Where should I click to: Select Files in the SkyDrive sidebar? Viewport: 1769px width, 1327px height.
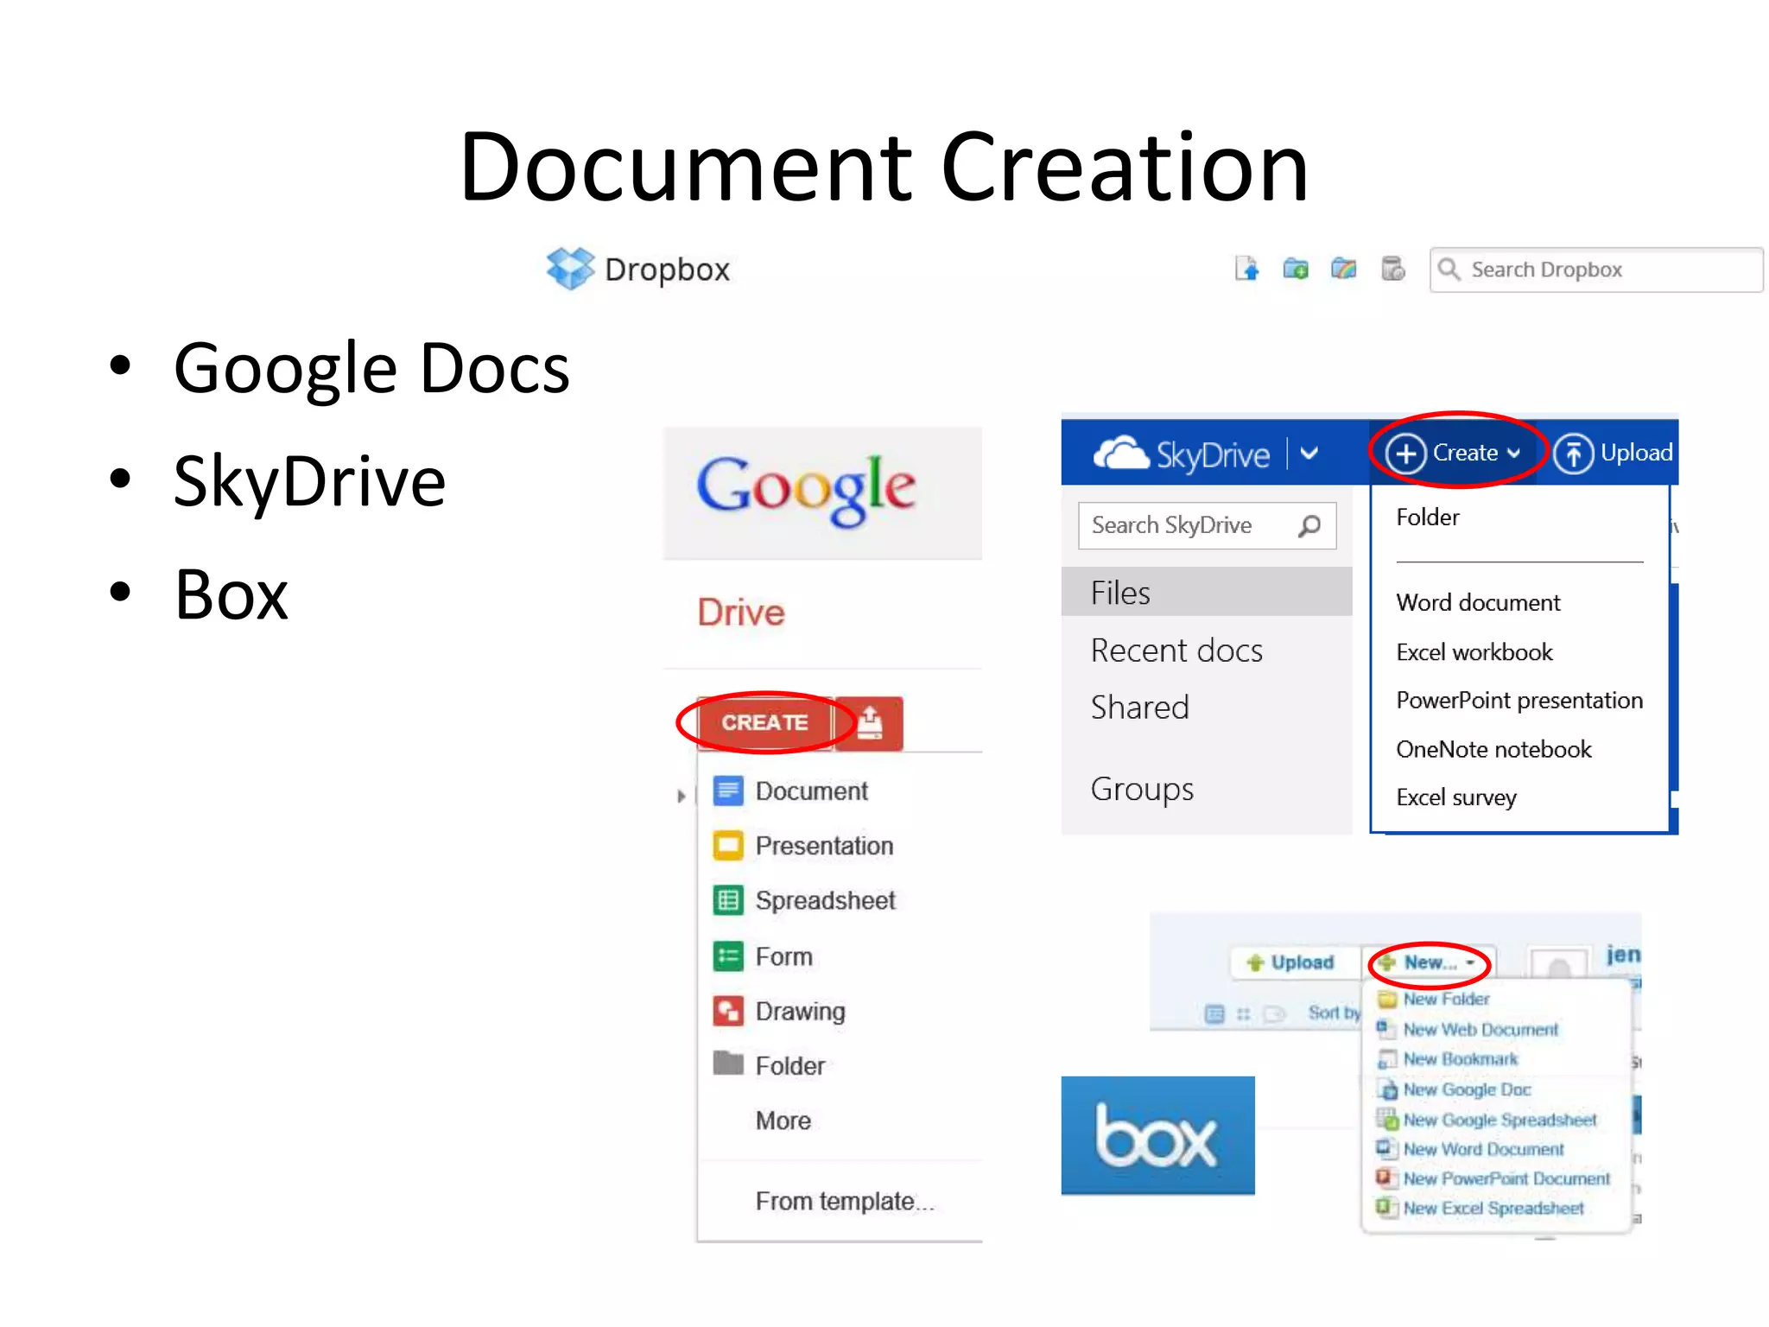click(x=1206, y=592)
